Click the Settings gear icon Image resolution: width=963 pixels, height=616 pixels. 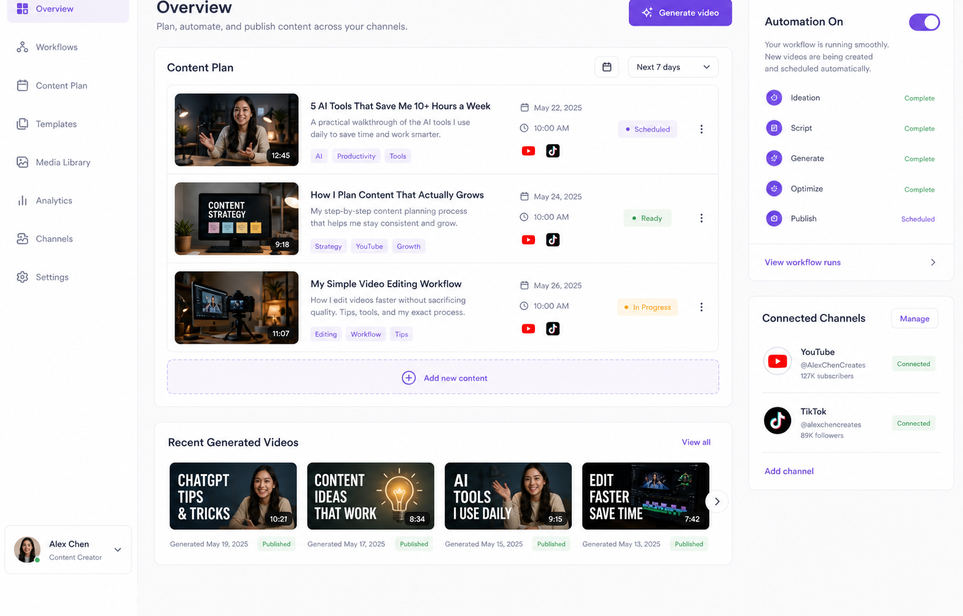click(23, 277)
